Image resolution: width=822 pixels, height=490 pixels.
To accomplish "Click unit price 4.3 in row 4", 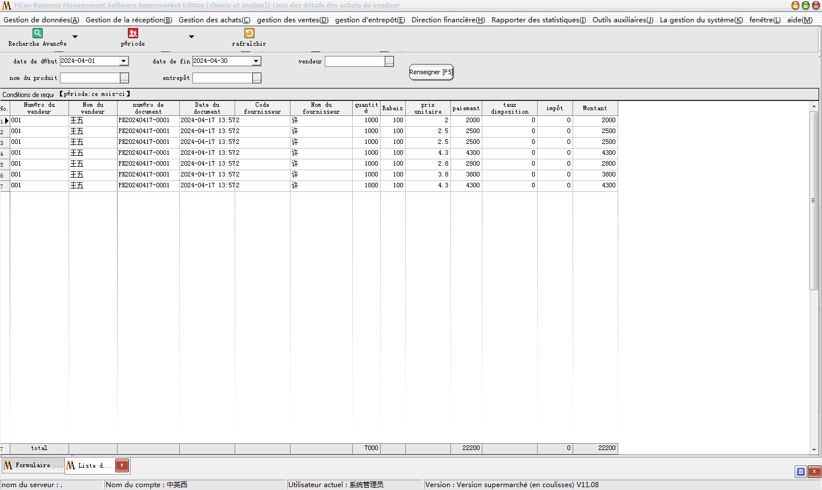I will tap(428, 153).
